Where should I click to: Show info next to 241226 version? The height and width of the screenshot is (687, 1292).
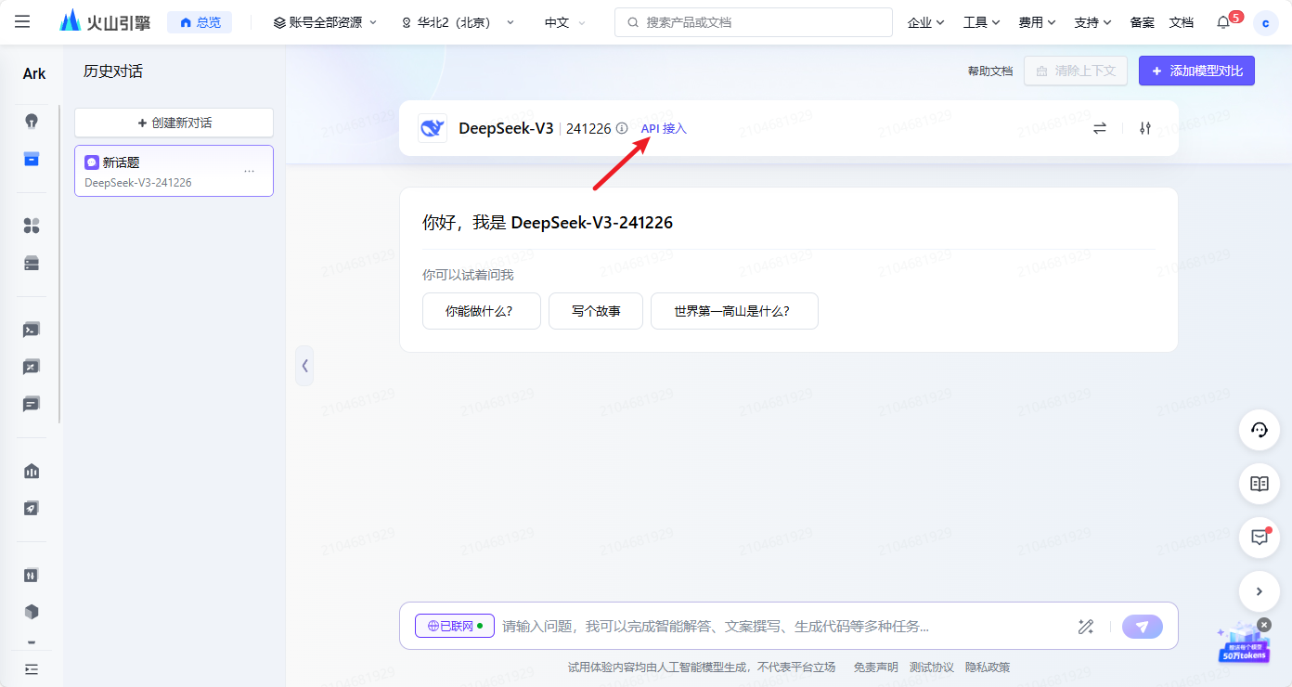click(x=622, y=128)
